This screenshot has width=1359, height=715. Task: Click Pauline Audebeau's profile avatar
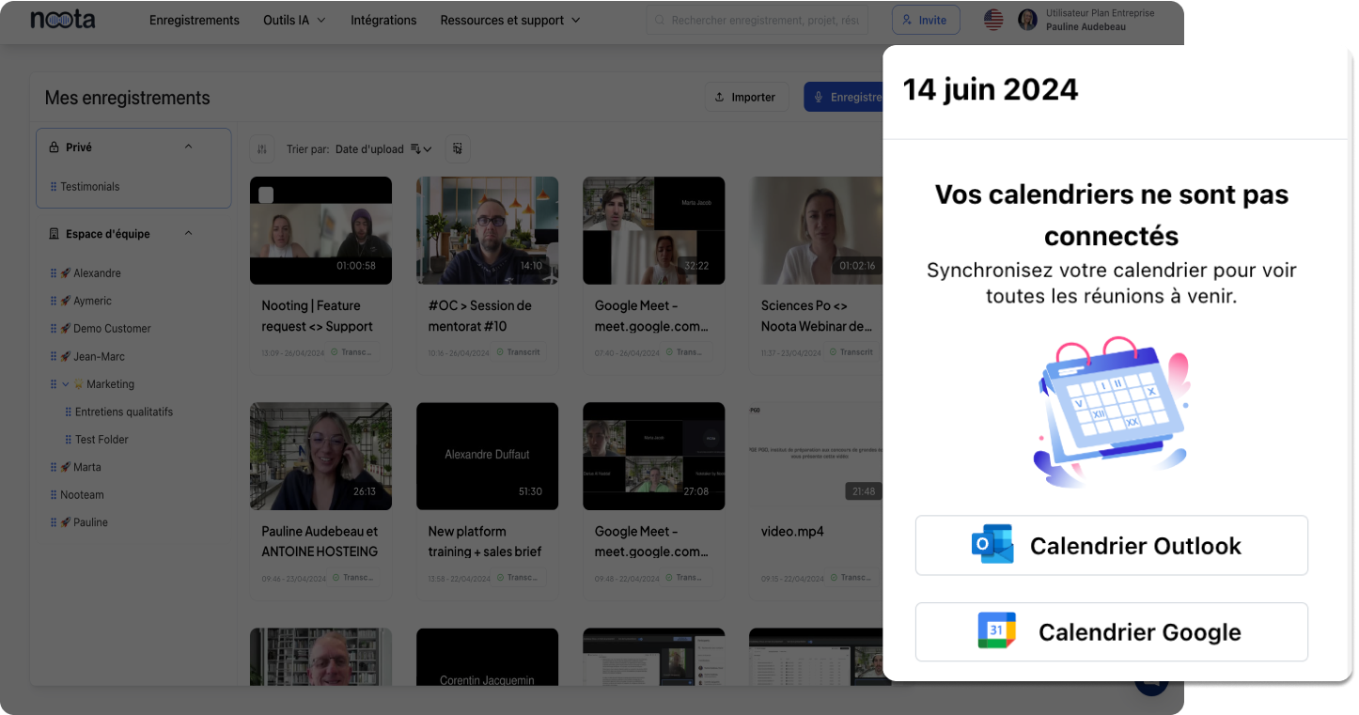(1027, 20)
